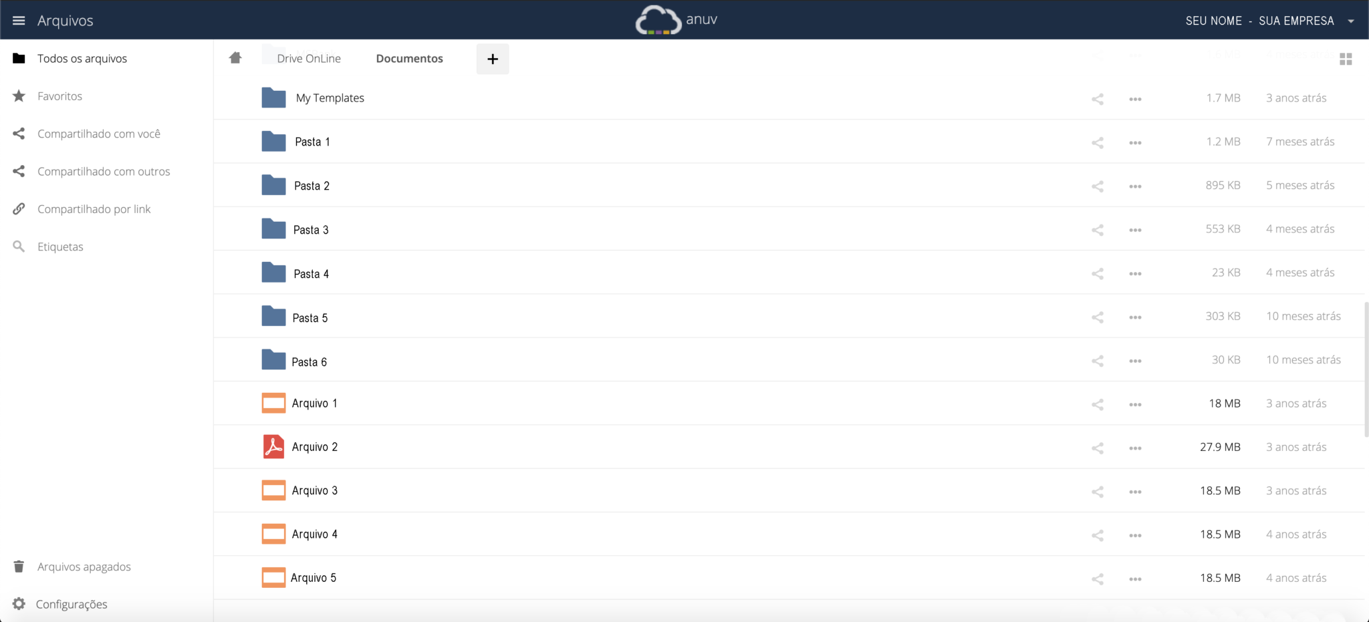Image resolution: width=1369 pixels, height=622 pixels.
Task: Click the plus button to create new item
Action: pyautogui.click(x=493, y=59)
